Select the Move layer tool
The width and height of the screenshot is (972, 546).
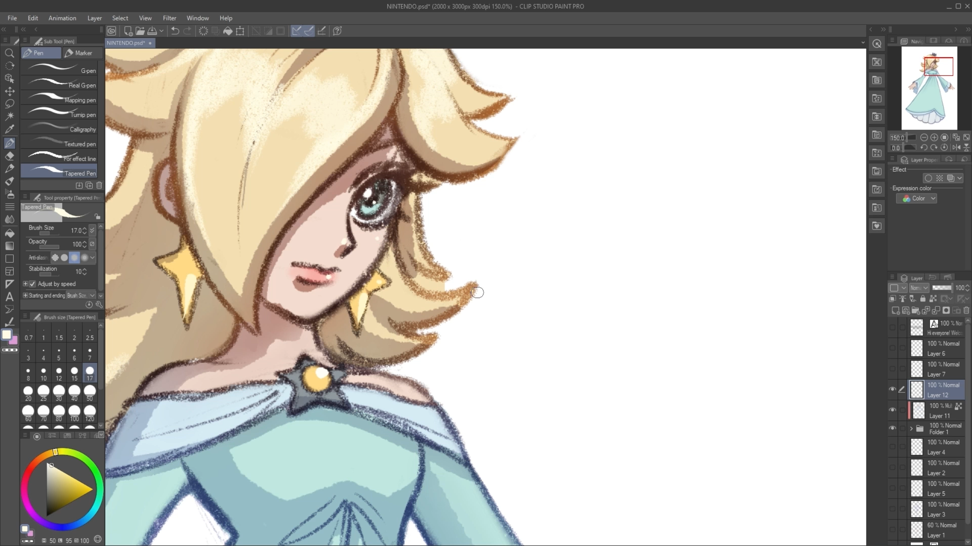tap(9, 92)
